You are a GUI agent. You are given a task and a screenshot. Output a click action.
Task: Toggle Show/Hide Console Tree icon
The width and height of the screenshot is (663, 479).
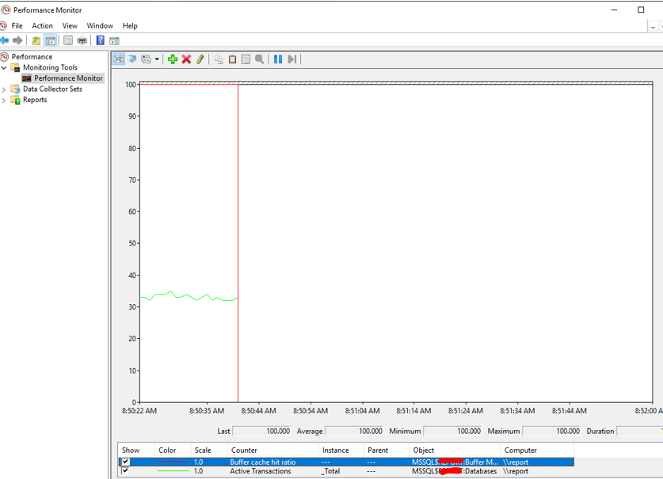point(51,40)
